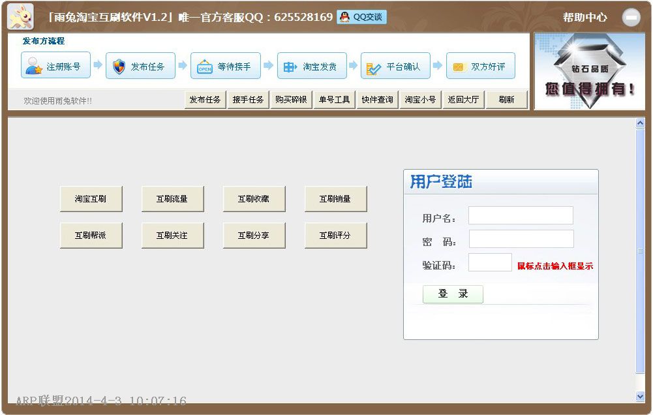653x415 pixels.
Task: Click red 鼠标点击输入框显示 hint text
Action: pyautogui.click(x=555, y=266)
